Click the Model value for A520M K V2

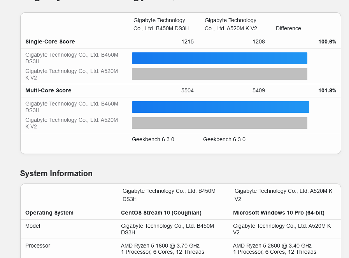pos(282,229)
